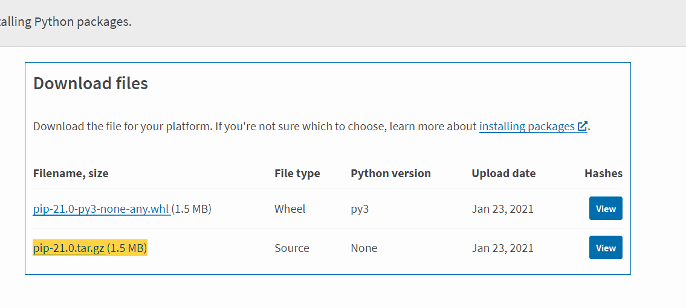Screen dimensions: 686x308
Task: View hashes for the Wheel file
Action: coord(606,209)
